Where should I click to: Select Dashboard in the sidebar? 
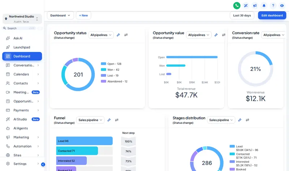click(22, 56)
